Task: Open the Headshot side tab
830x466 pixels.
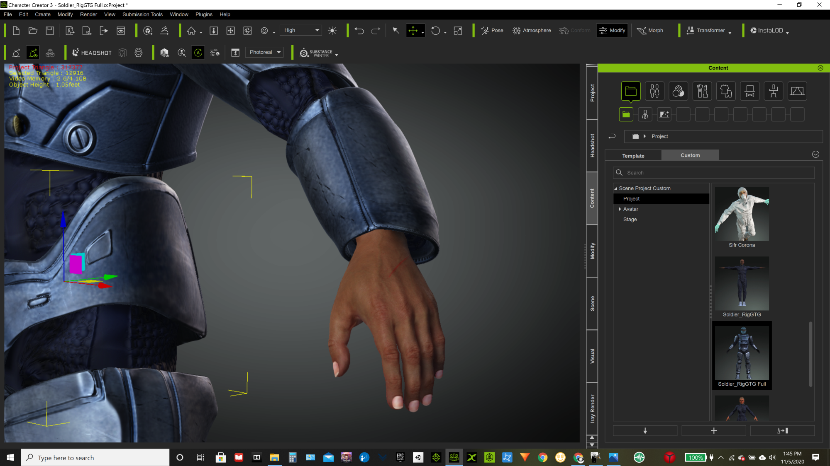Action: click(x=592, y=145)
